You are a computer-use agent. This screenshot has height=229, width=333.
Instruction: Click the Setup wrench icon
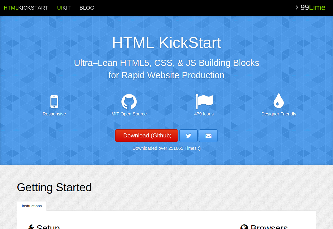pos(31,227)
